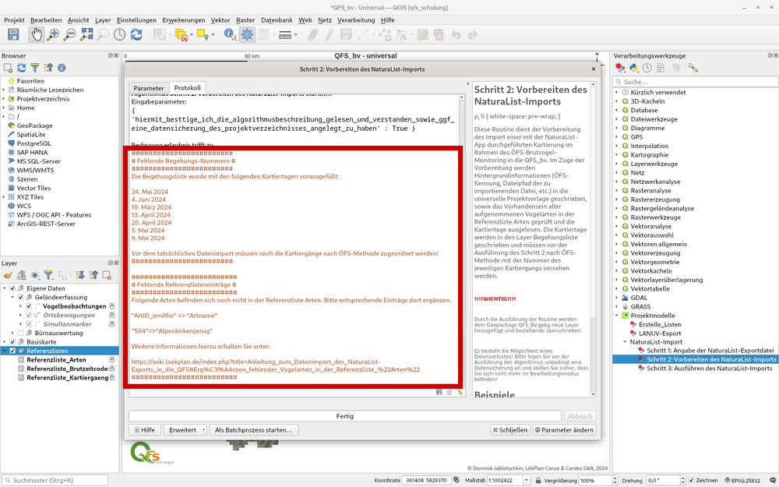
Task: Lock the scale with padlock toggle
Action: tap(538, 481)
